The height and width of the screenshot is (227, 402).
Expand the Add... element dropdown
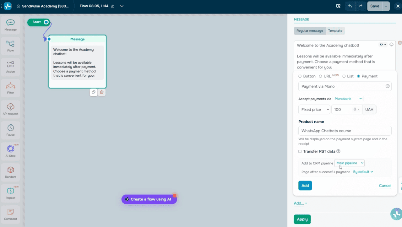[x=300, y=203]
